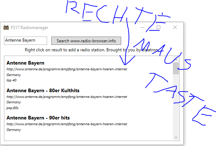This screenshot has height=146, width=216.
Task: Focus the Antenne Bayern search text field
Action: 26,41
